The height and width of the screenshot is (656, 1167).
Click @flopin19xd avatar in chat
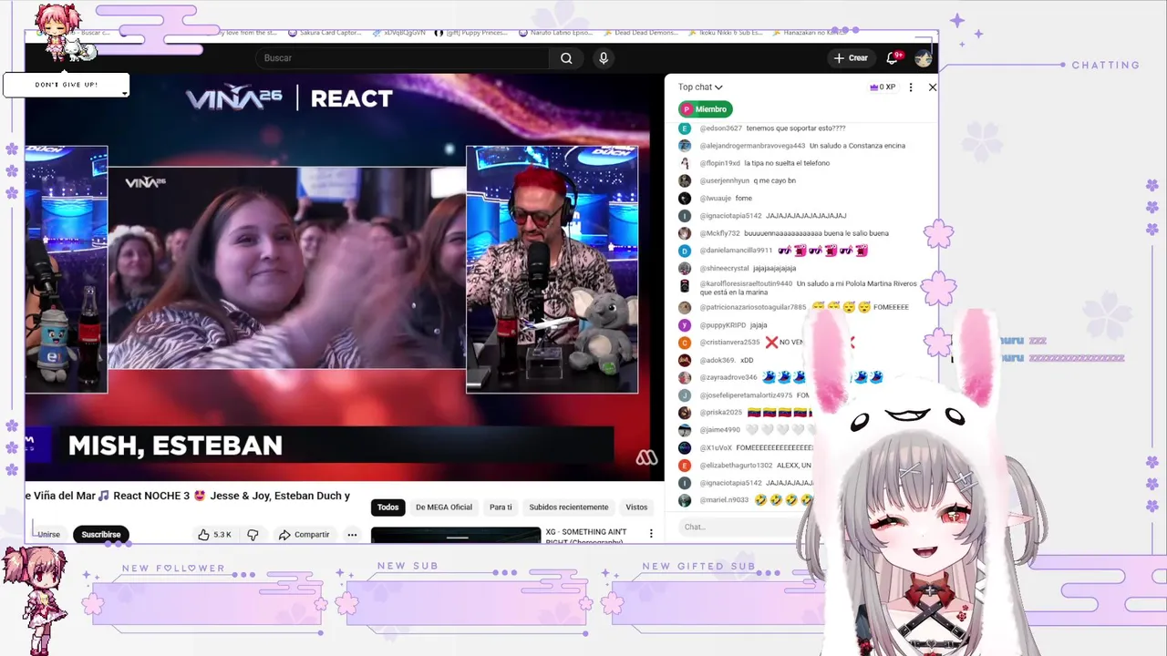coord(685,163)
